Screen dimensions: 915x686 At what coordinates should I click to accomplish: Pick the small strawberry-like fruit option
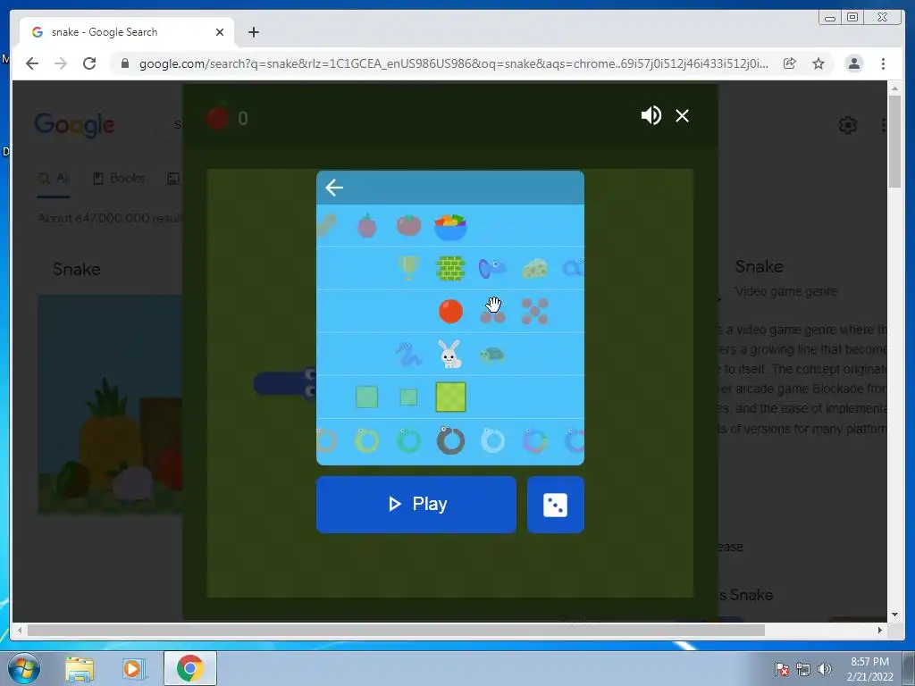[366, 225]
